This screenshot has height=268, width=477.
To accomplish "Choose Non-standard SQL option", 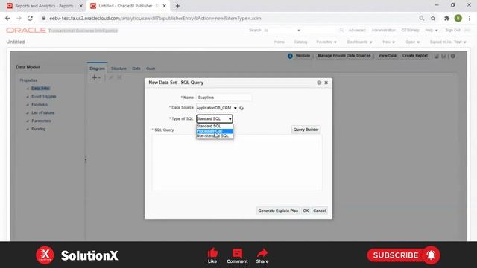I will tap(215, 135).
